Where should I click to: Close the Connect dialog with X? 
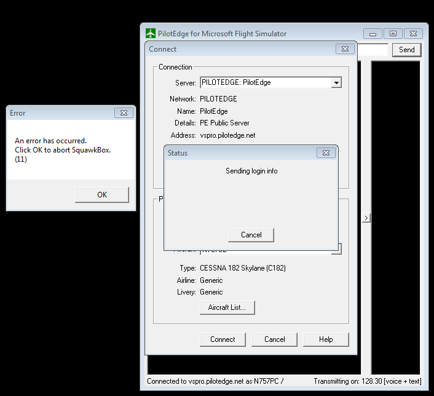coord(345,49)
